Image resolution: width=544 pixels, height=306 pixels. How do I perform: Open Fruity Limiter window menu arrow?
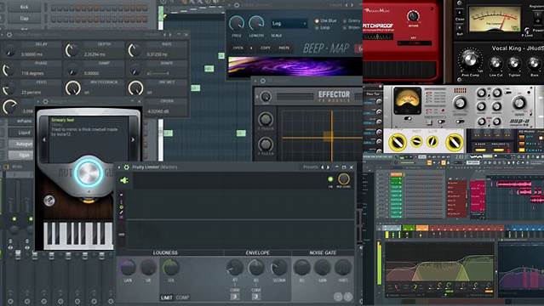coord(119,167)
